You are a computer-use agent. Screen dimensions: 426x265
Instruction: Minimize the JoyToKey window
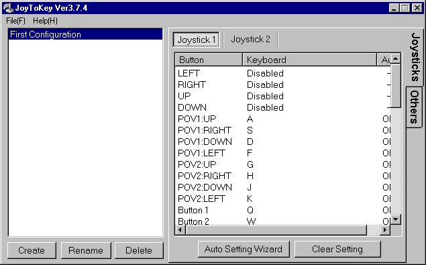(394, 8)
